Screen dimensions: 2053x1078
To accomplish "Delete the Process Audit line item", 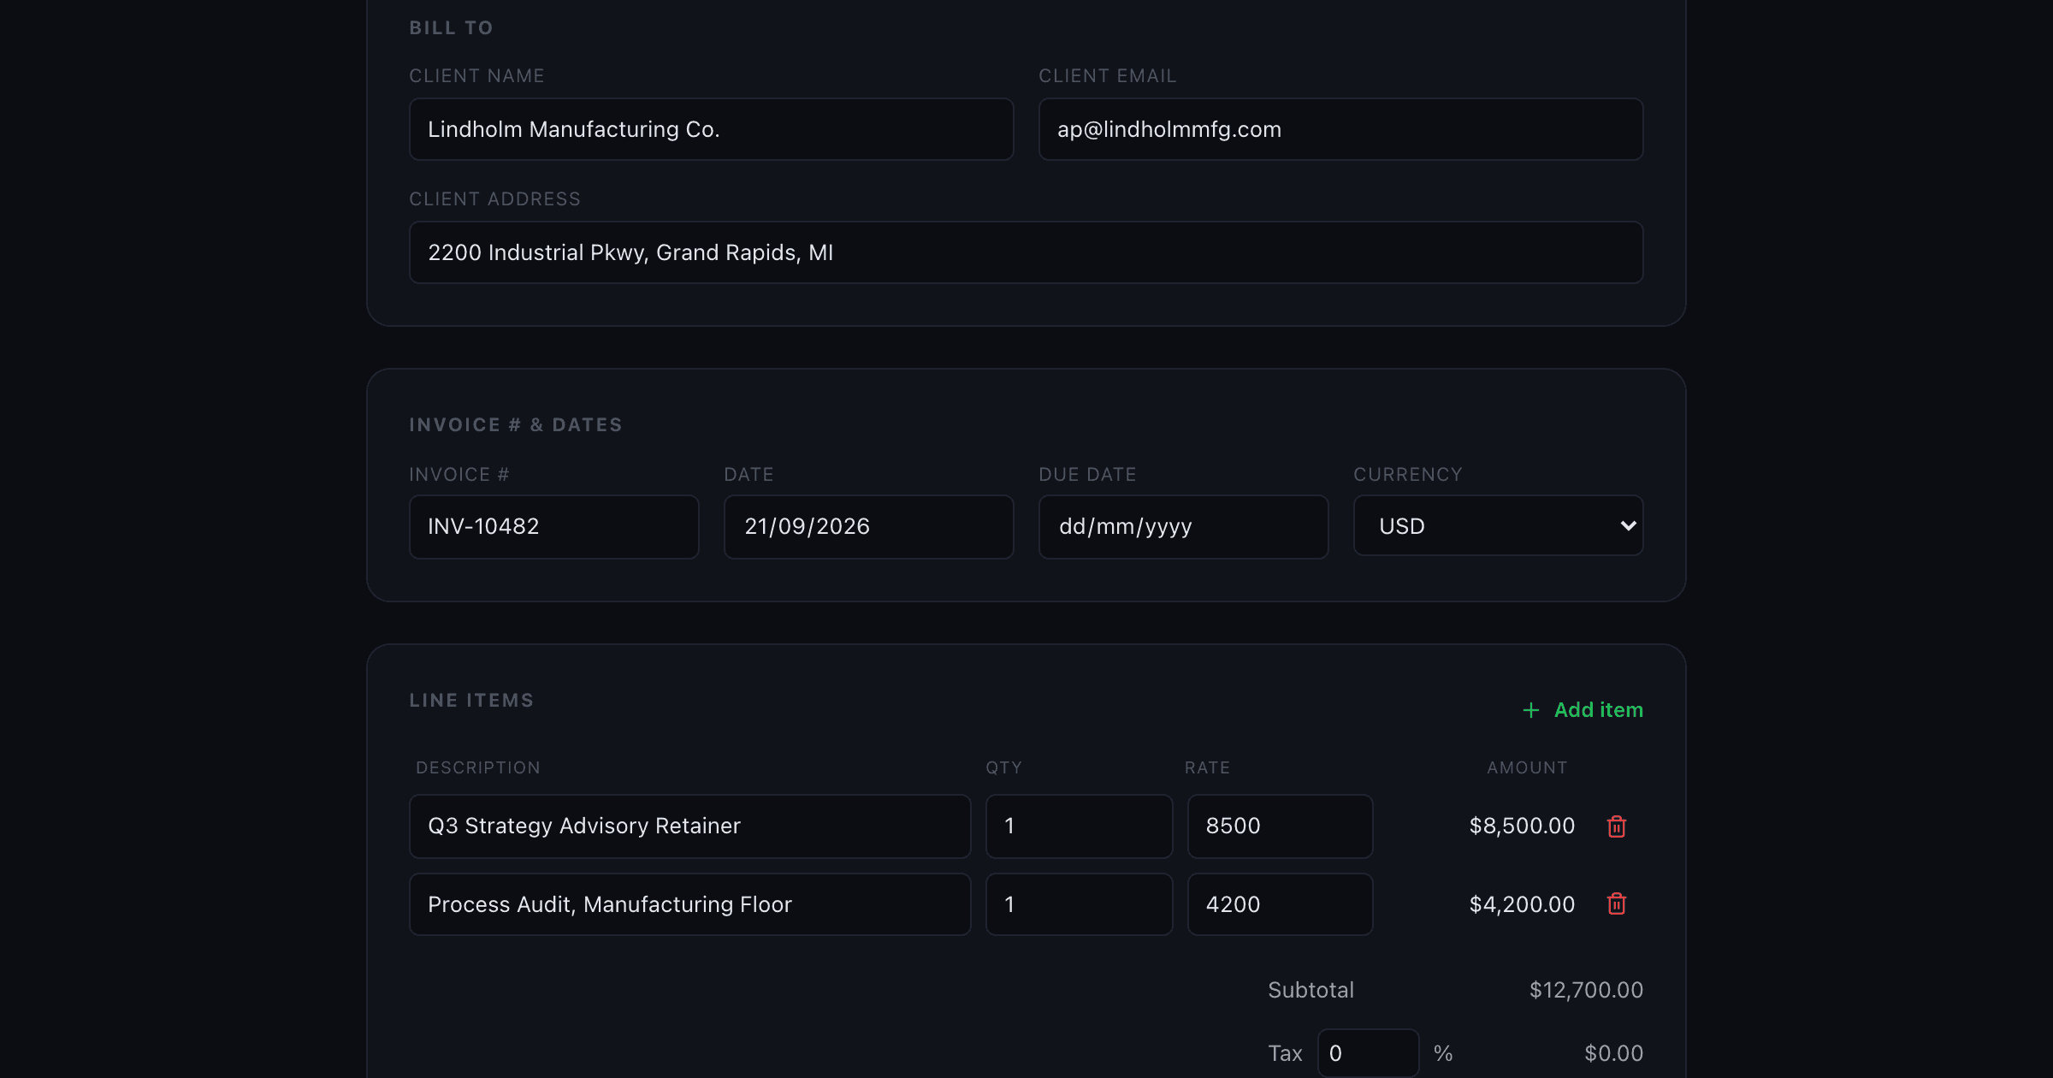I will pos(1616,904).
